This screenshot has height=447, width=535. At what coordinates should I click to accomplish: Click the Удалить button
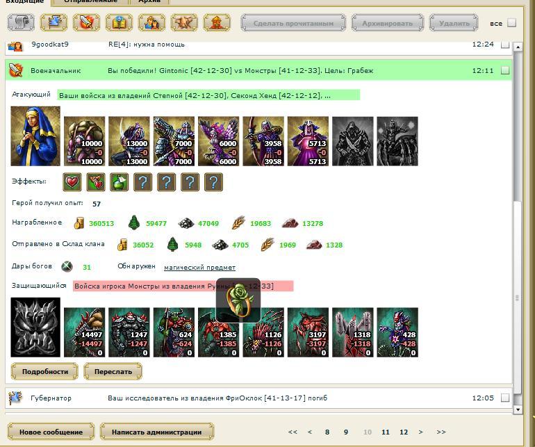pyautogui.click(x=454, y=23)
